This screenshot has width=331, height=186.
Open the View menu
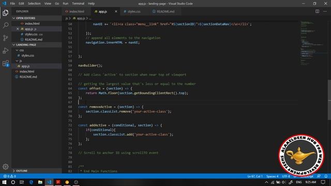pyautogui.click(x=48, y=4)
